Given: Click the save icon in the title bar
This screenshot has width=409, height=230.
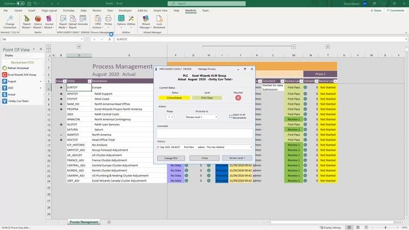Looking at the screenshot, I should tap(29, 3).
